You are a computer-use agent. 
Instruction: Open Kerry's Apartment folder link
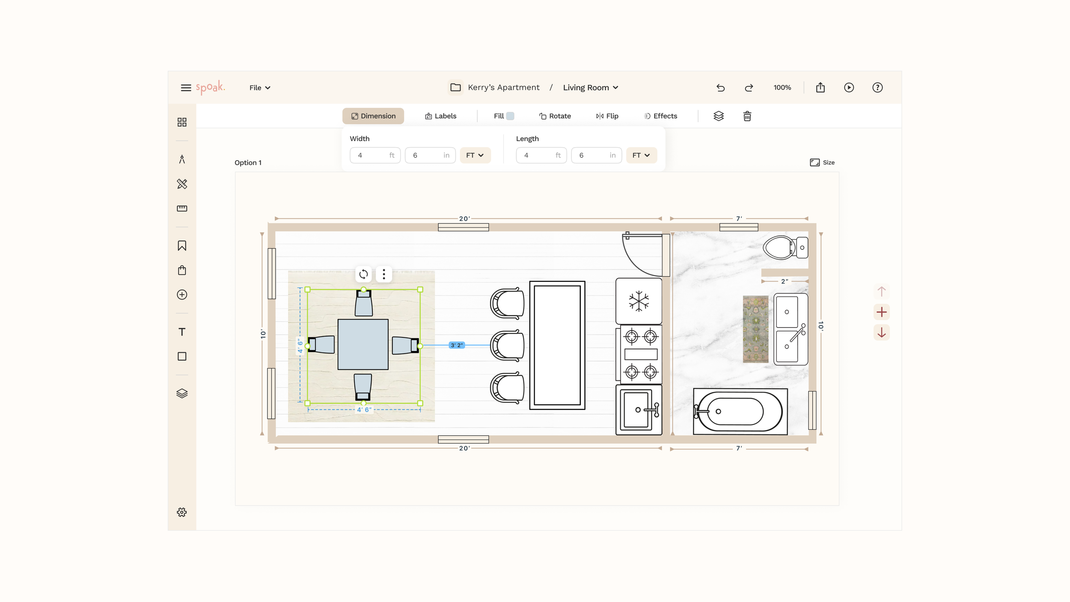pyautogui.click(x=495, y=87)
